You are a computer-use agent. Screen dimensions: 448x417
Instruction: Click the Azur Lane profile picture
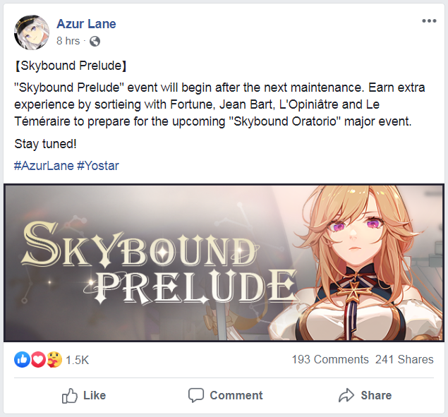pos(32,32)
